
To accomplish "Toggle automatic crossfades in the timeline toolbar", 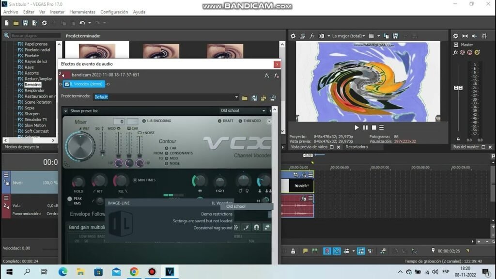I will click(337, 251).
